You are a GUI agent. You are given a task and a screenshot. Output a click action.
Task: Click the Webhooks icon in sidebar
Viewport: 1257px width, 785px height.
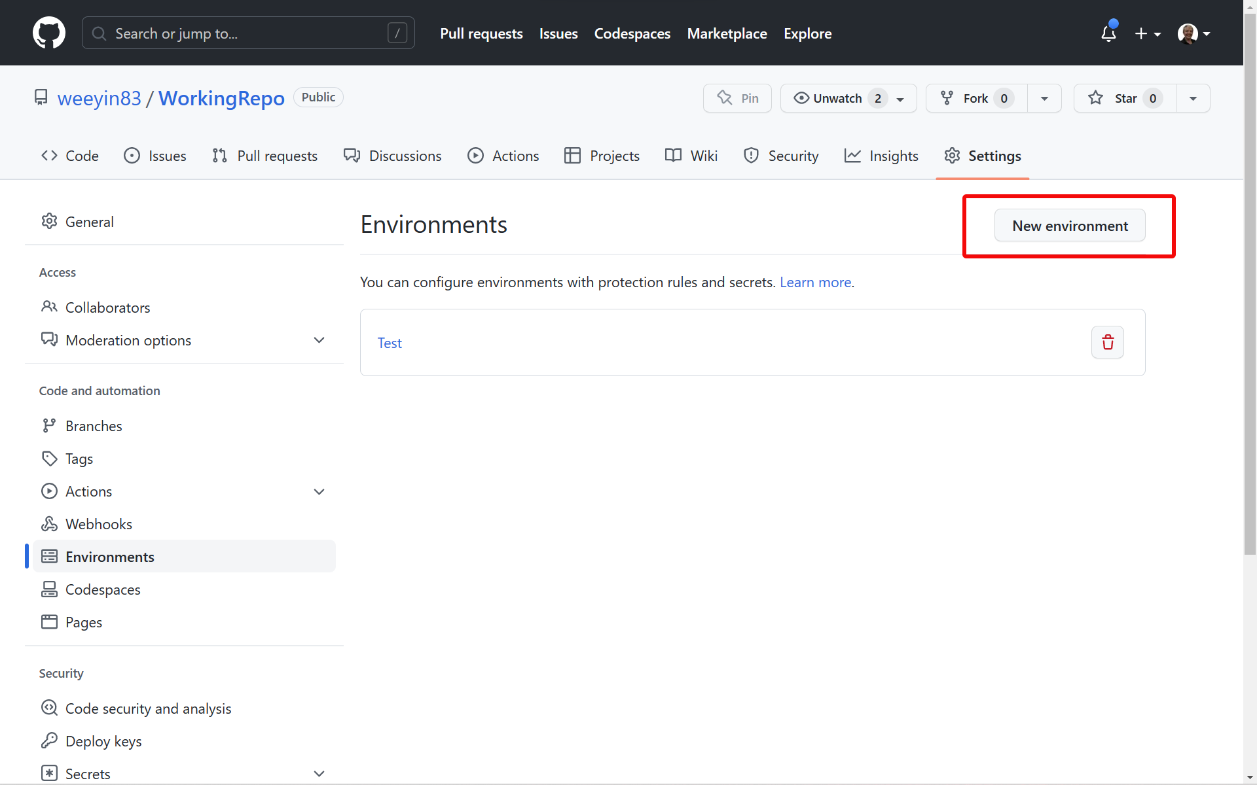(x=49, y=523)
